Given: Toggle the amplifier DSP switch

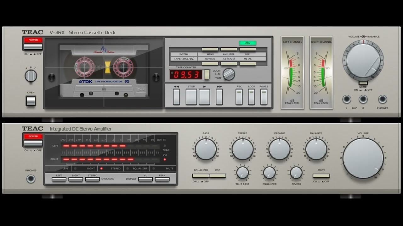Looking at the screenshot, I should [218, 176].
